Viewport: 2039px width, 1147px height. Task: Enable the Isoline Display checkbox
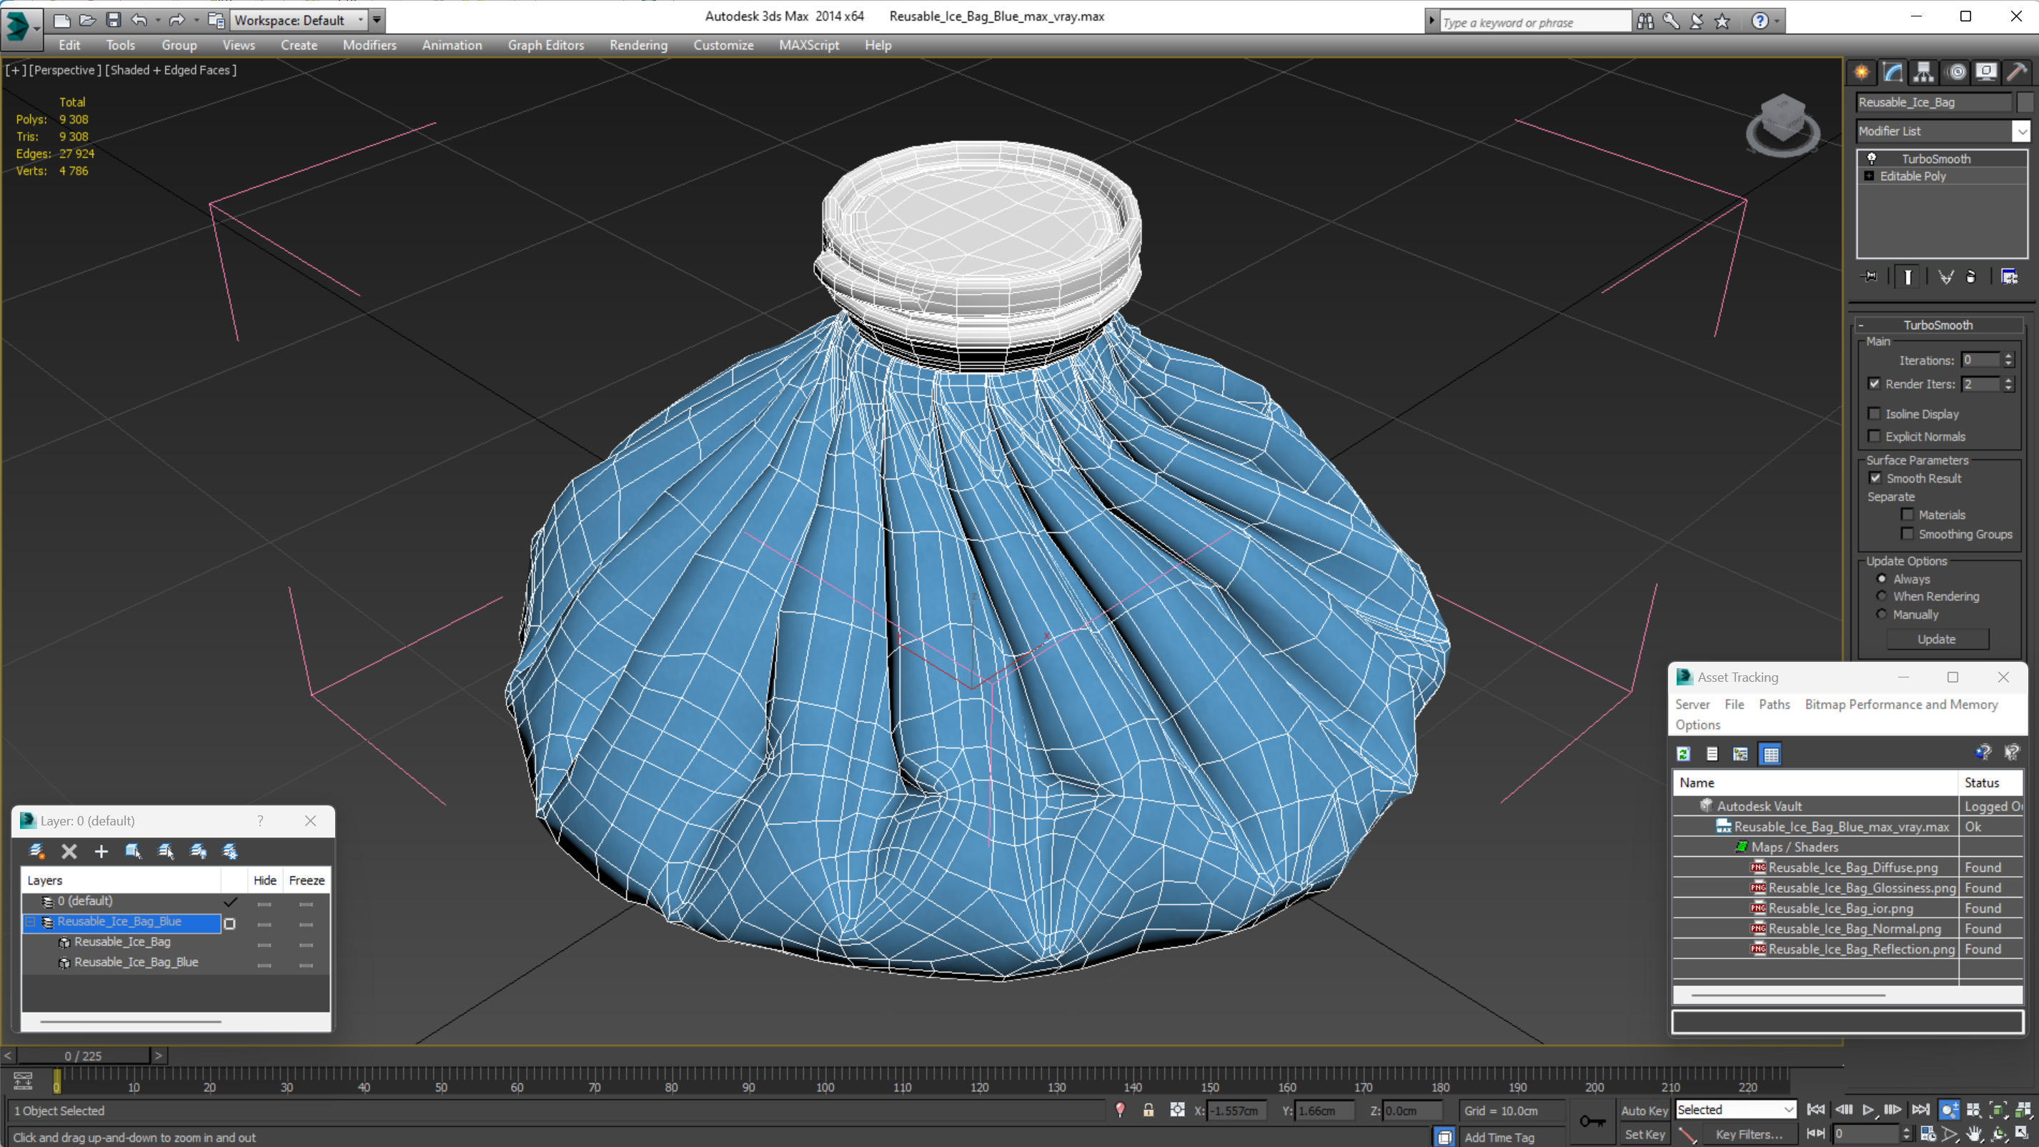1875,413
